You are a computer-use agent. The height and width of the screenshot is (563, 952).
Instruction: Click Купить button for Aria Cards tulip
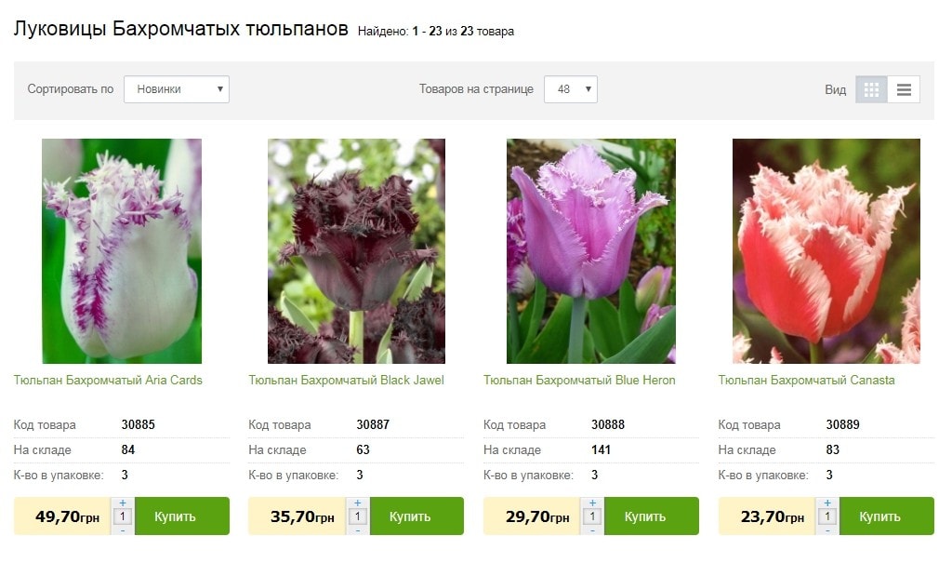182,516
